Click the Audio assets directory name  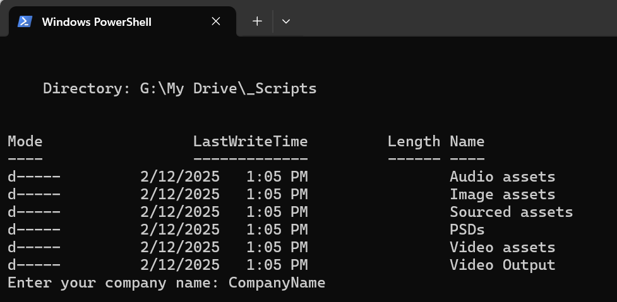[x=502, y=177]
